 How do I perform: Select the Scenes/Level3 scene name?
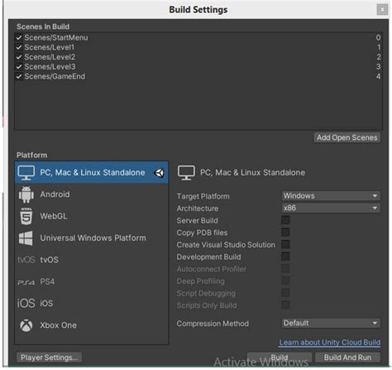click(50, 67)
